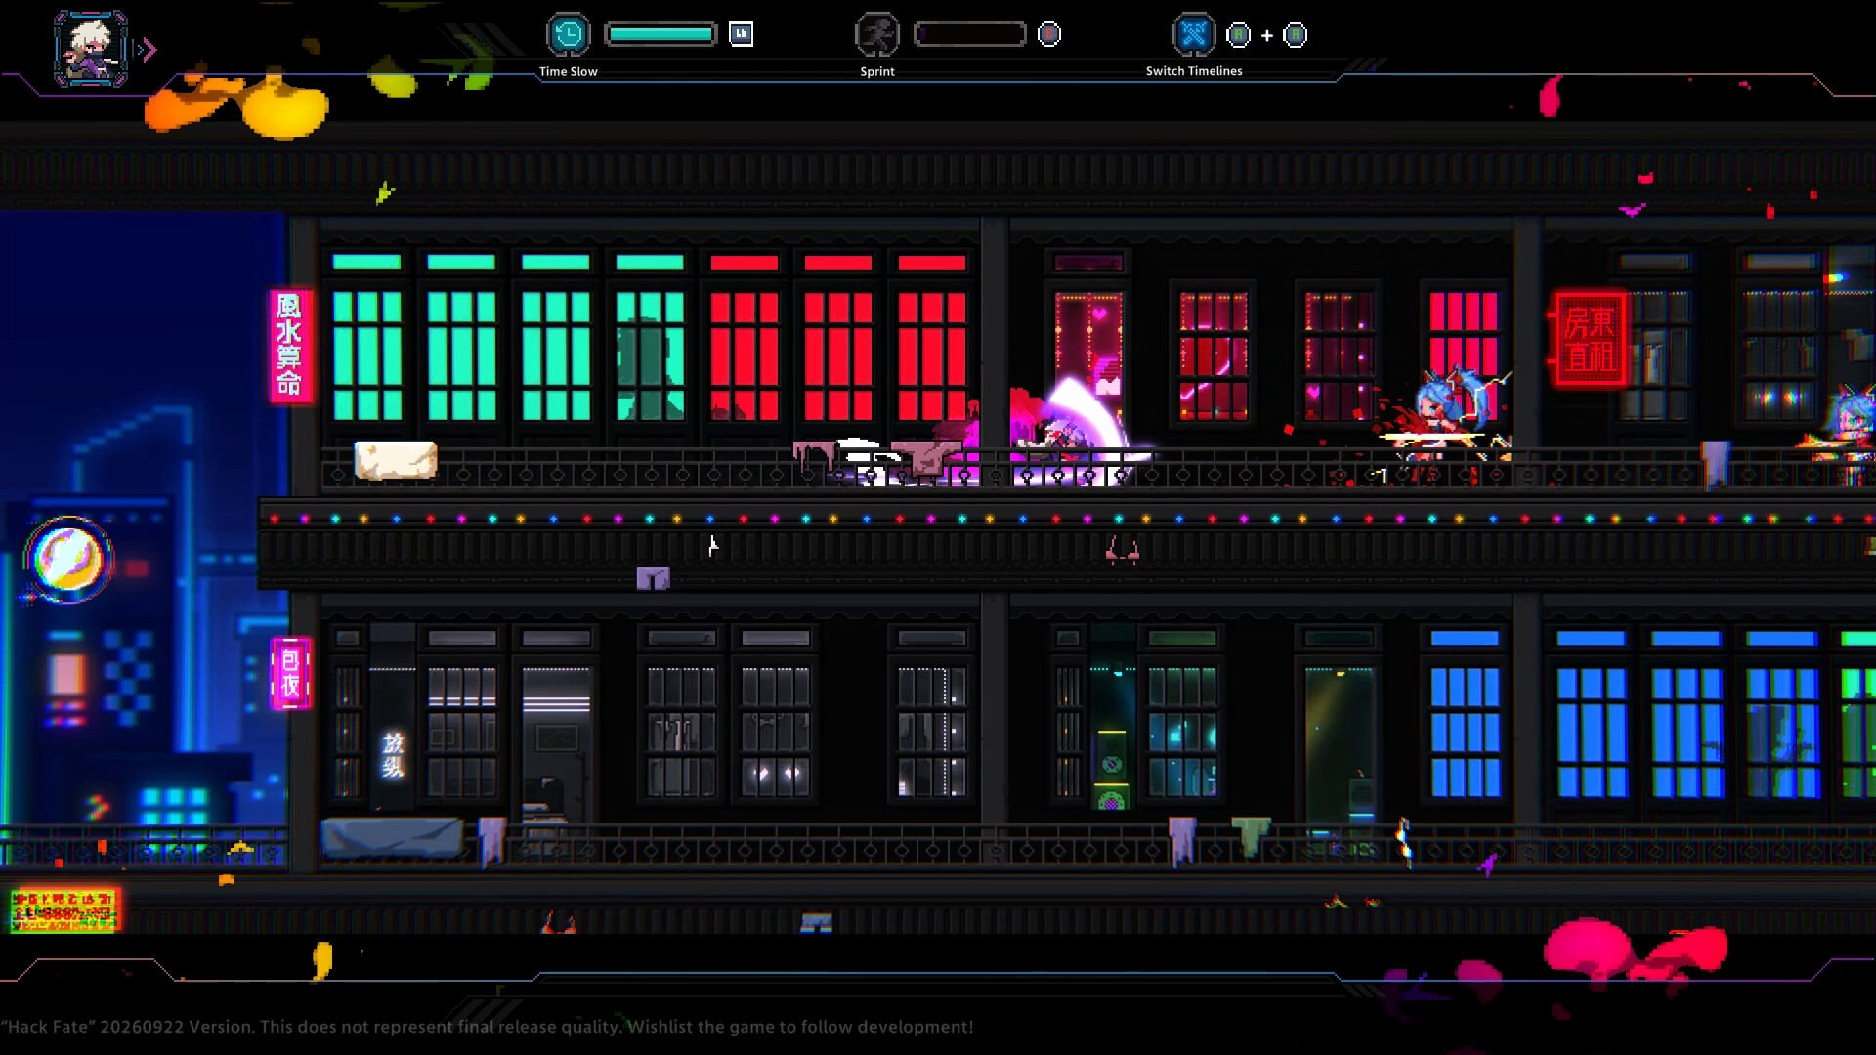Click the version disclaimer text at the bottom
The image size is (1876, 1055).
[x=487, y=1027]
